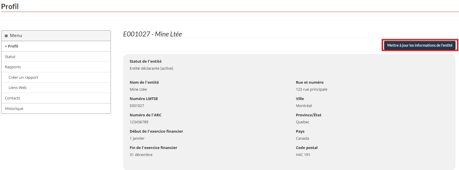The height and width of the screenshot is (170, 459).
Task: Open the Historique menu item
Action: tap(14, 108)
